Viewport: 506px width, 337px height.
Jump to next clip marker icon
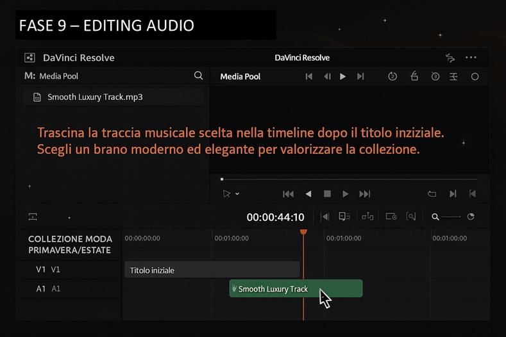(453, 193)
